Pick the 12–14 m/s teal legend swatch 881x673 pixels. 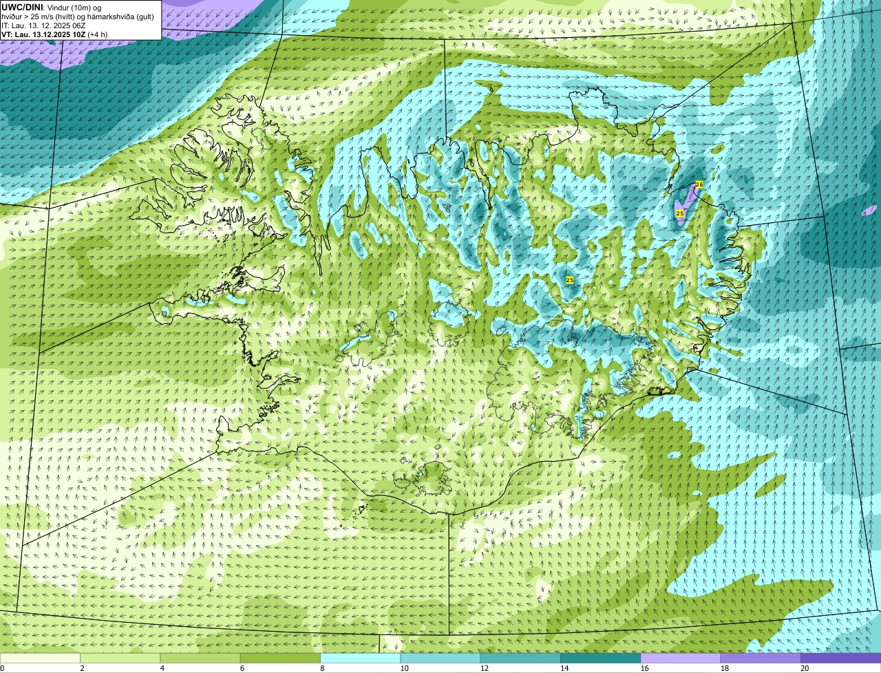pyautogui.click(x=520, y=658)
